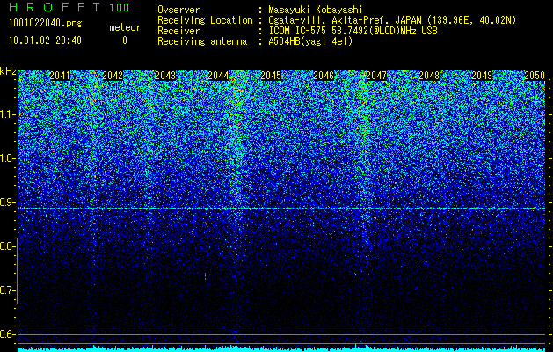This screenshot has height=352, width=553.
Task: Click the 2048 time marker
Action: pos(429,76)
